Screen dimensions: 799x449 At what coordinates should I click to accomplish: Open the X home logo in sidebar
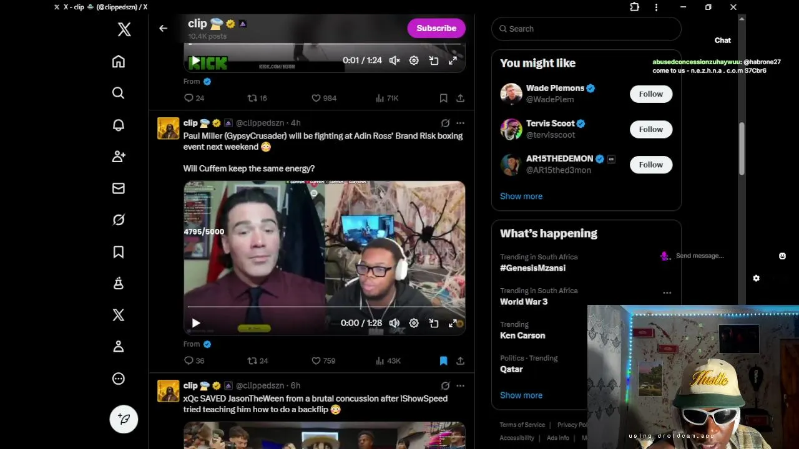coord(124,29)
